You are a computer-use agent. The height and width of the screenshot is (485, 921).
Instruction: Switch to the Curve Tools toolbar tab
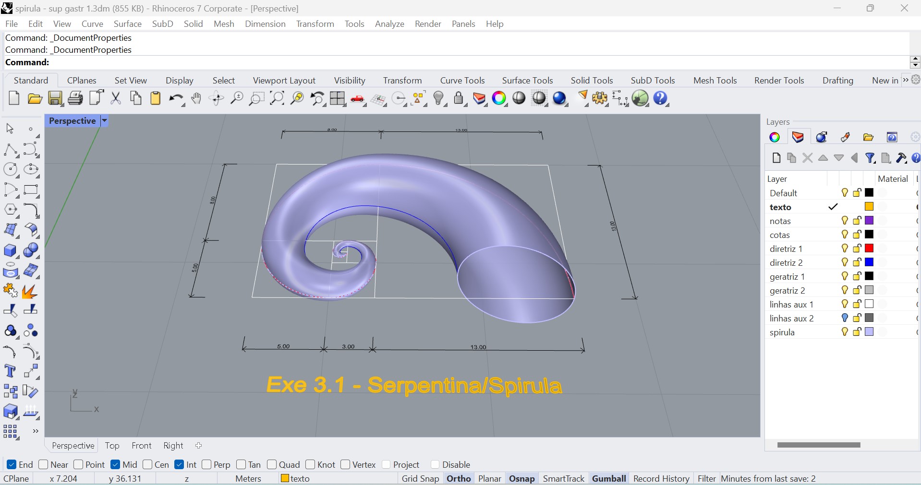click(462, 80)
